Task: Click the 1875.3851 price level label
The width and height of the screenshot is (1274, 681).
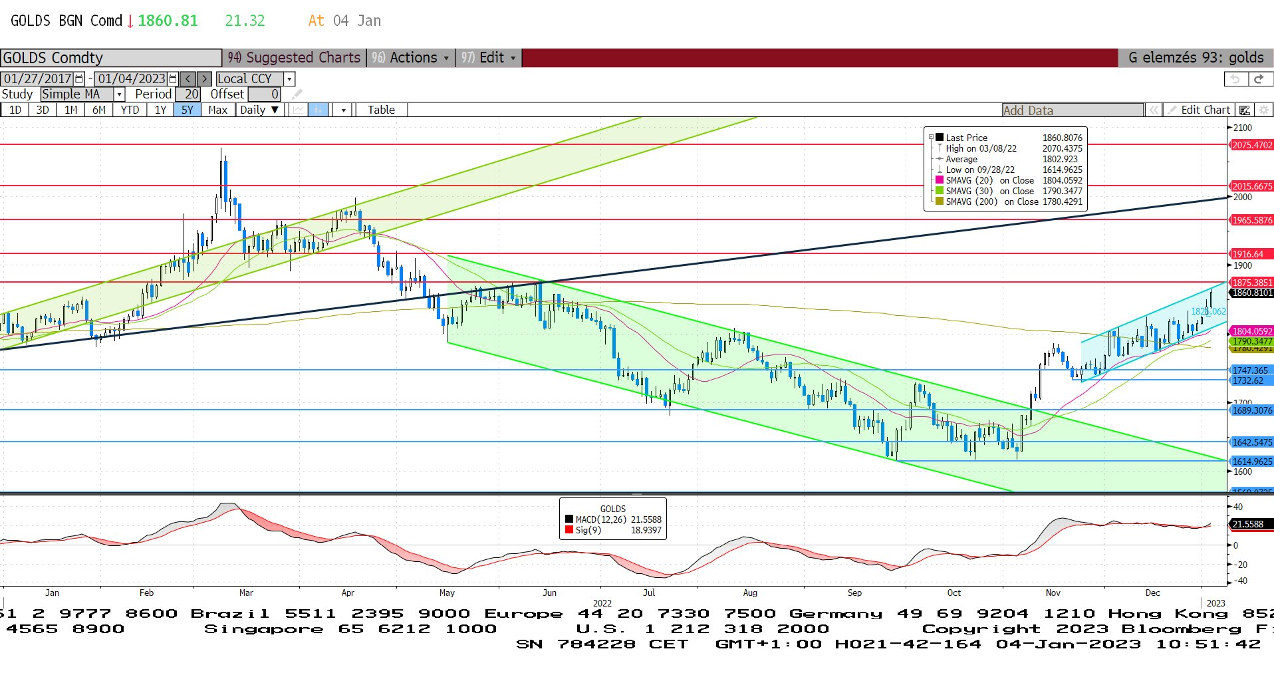Action: (x=1251, y=283)
